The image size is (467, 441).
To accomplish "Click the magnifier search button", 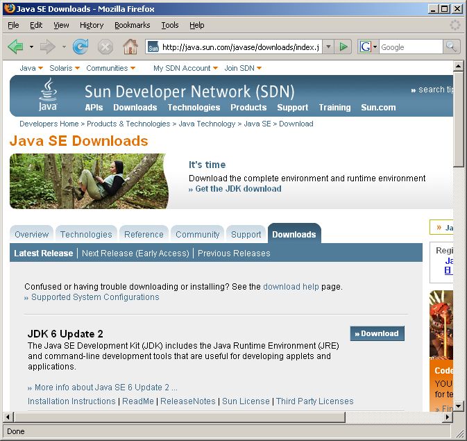I will coord(451,47).
